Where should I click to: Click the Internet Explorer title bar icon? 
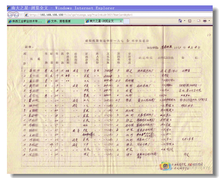coord(9,8)
